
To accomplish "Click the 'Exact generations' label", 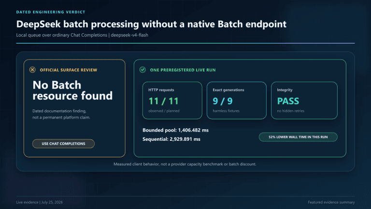I will 228,90.
